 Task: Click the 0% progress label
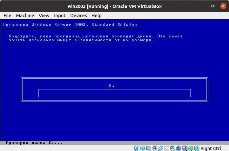[x=111, y=86]
